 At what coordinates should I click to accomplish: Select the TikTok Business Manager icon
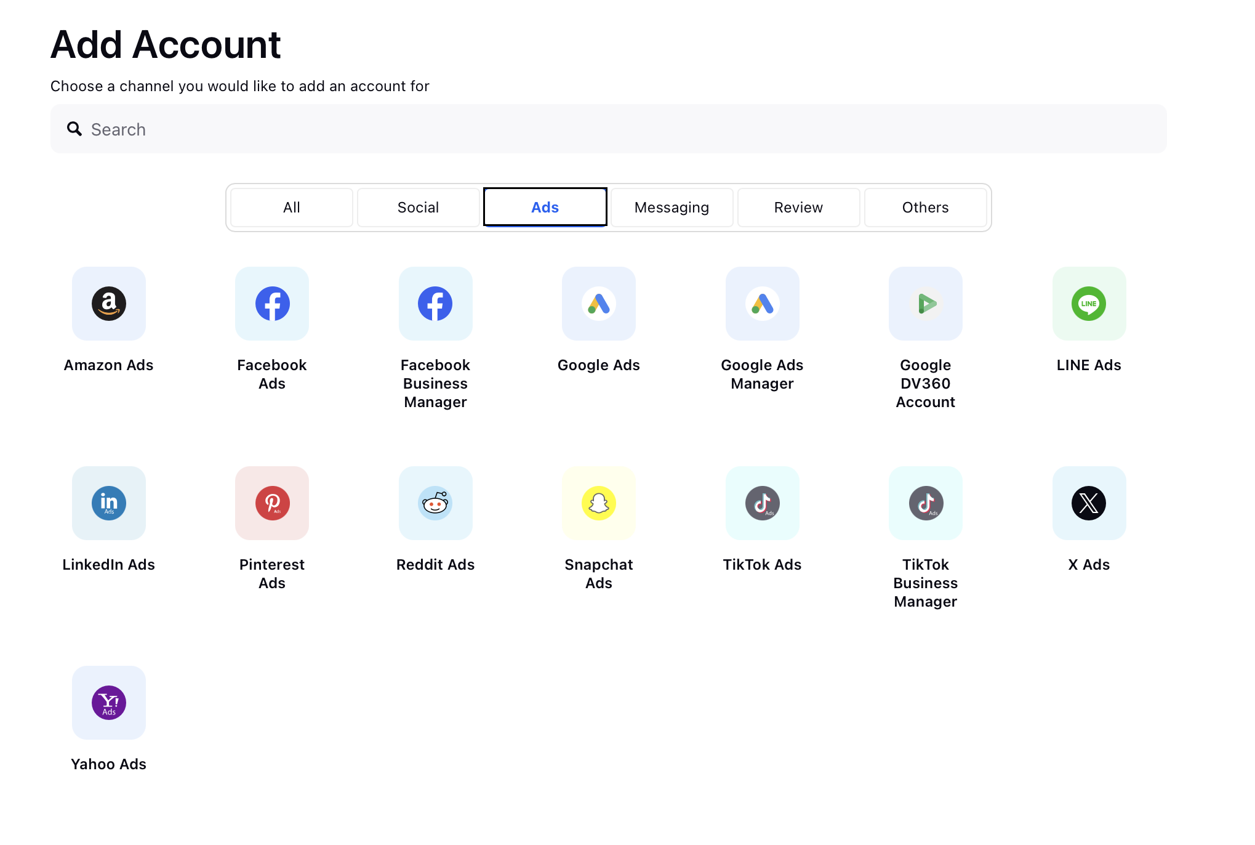point(926,503)
